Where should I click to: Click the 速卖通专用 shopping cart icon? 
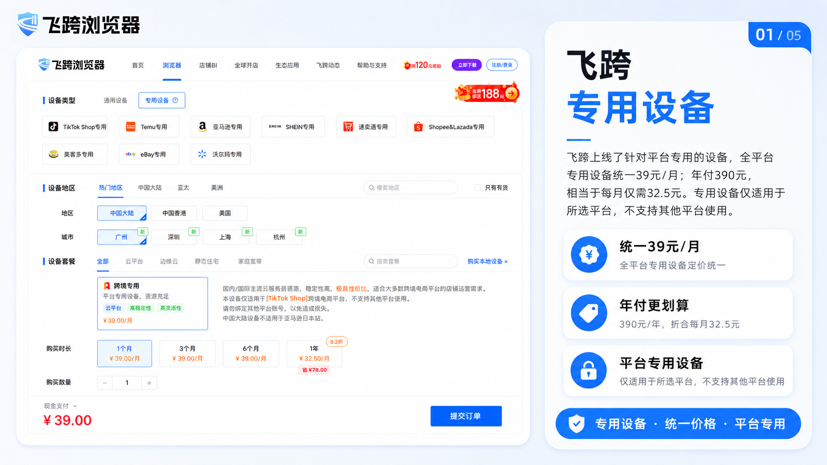point(348,127)
